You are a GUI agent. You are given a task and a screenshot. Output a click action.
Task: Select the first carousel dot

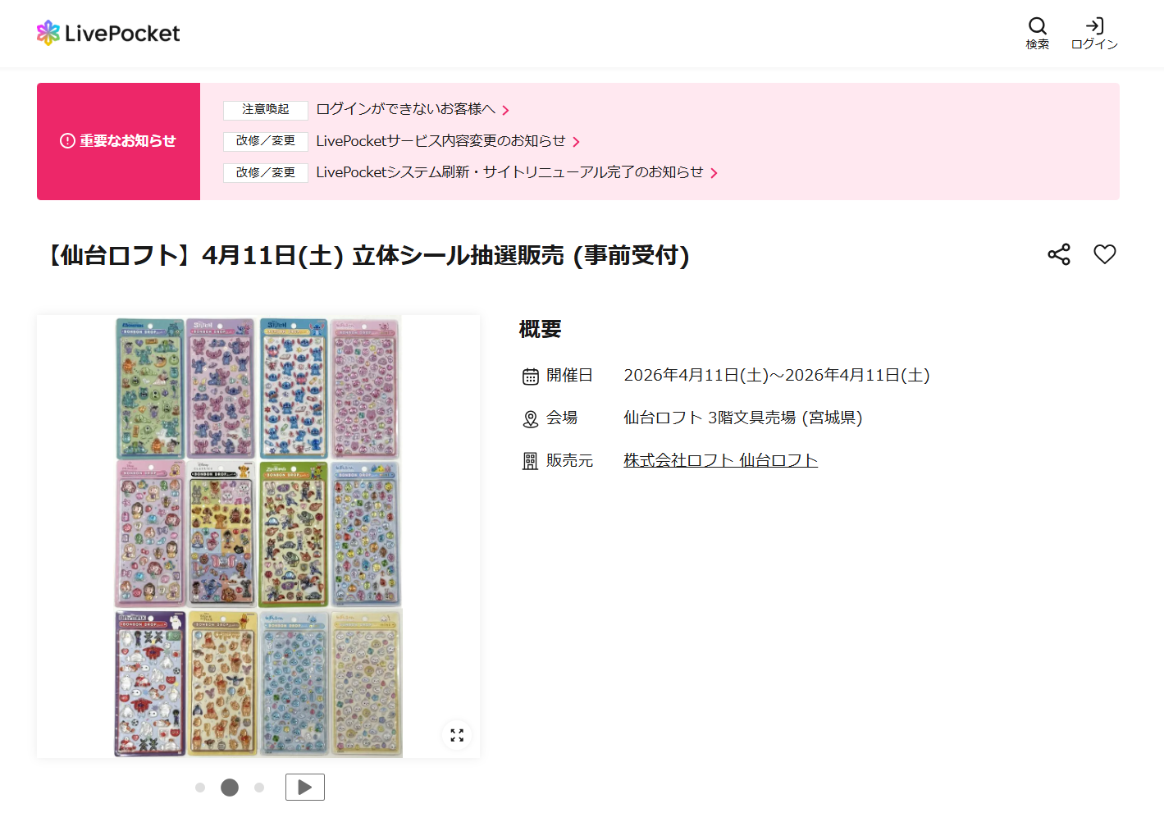click(200, 788)
